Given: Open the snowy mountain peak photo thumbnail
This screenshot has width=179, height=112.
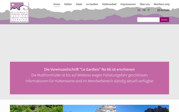Looking at the screenshot, I should [89, 108].
